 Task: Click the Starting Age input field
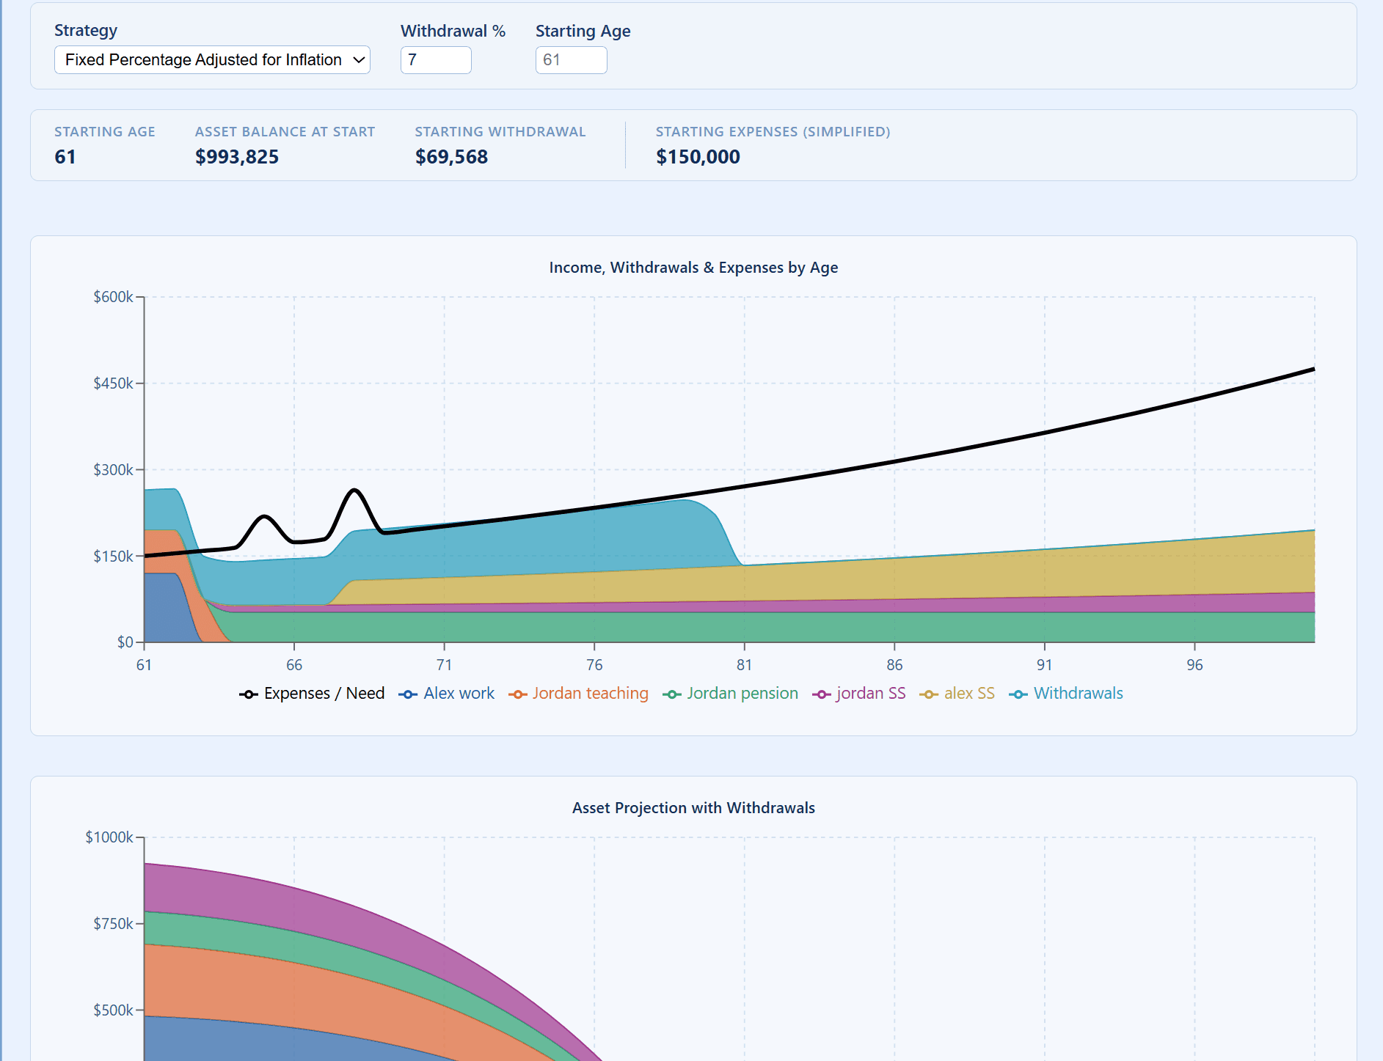click(571, 60)
